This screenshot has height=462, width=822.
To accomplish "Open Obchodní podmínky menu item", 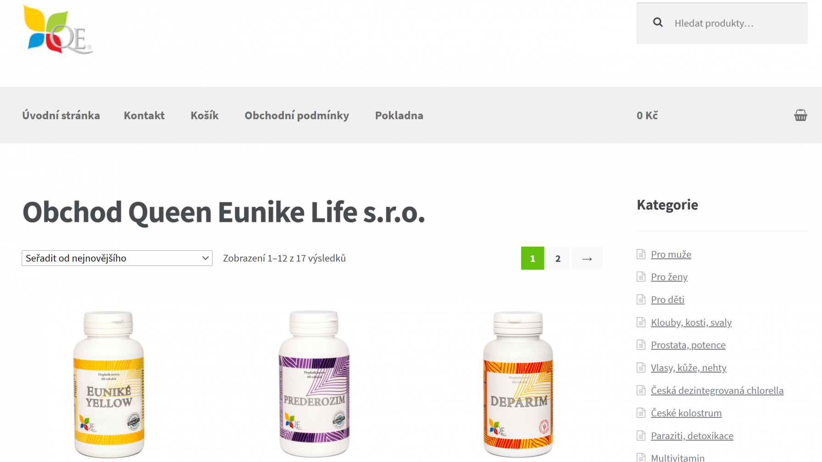I will pyautogui.click(x=297, y=115).
